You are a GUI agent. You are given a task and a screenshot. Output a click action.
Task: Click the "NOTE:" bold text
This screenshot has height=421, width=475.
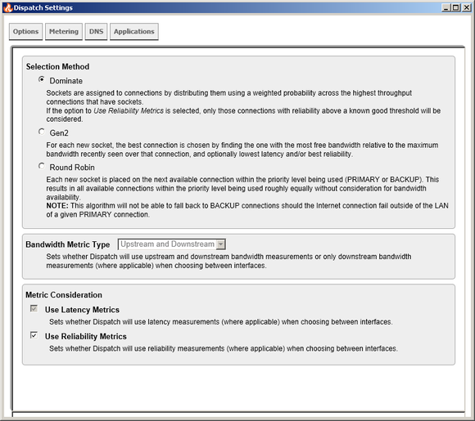[x=57, y=206]
